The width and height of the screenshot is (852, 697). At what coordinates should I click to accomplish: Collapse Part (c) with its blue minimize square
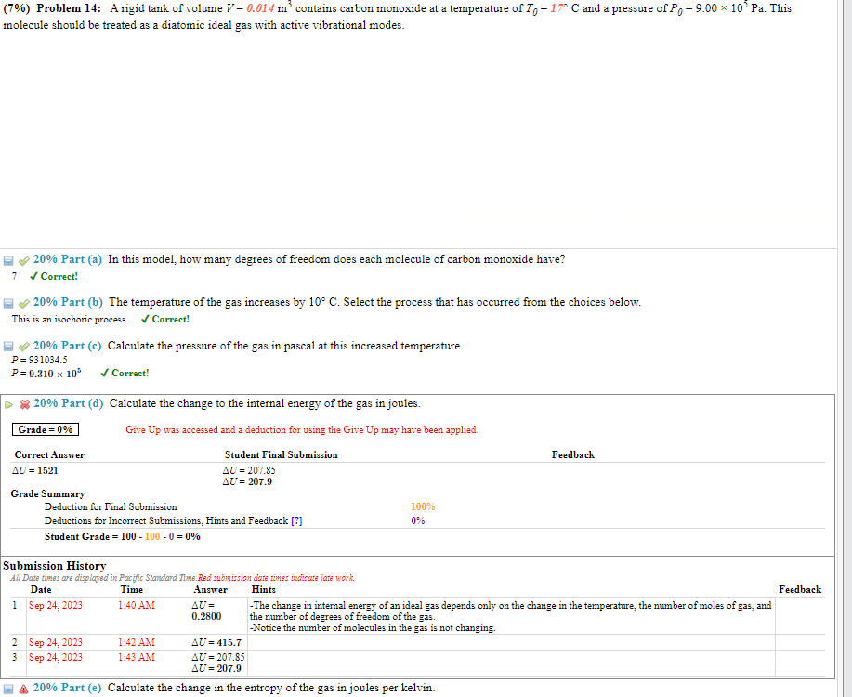point(7,345)
